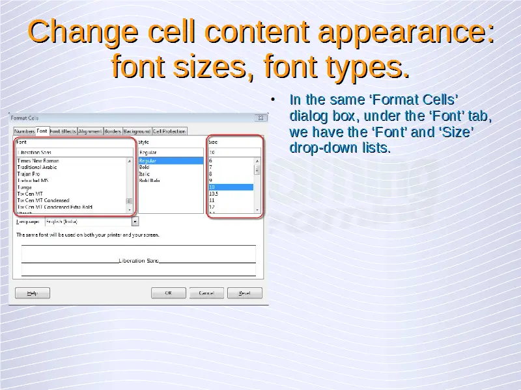Go to the Background tab

click(137, 131)
